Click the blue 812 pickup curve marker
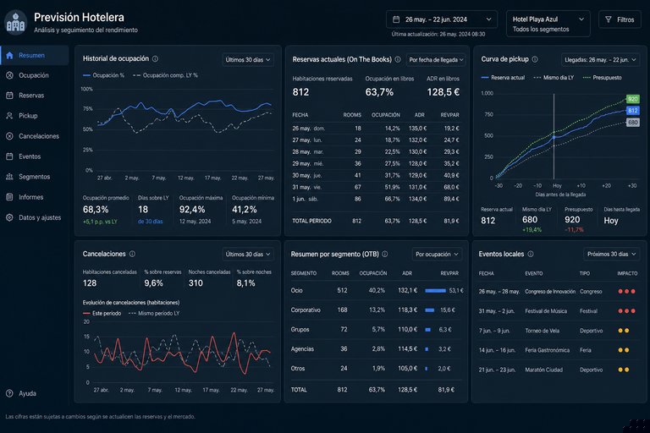 632,111
